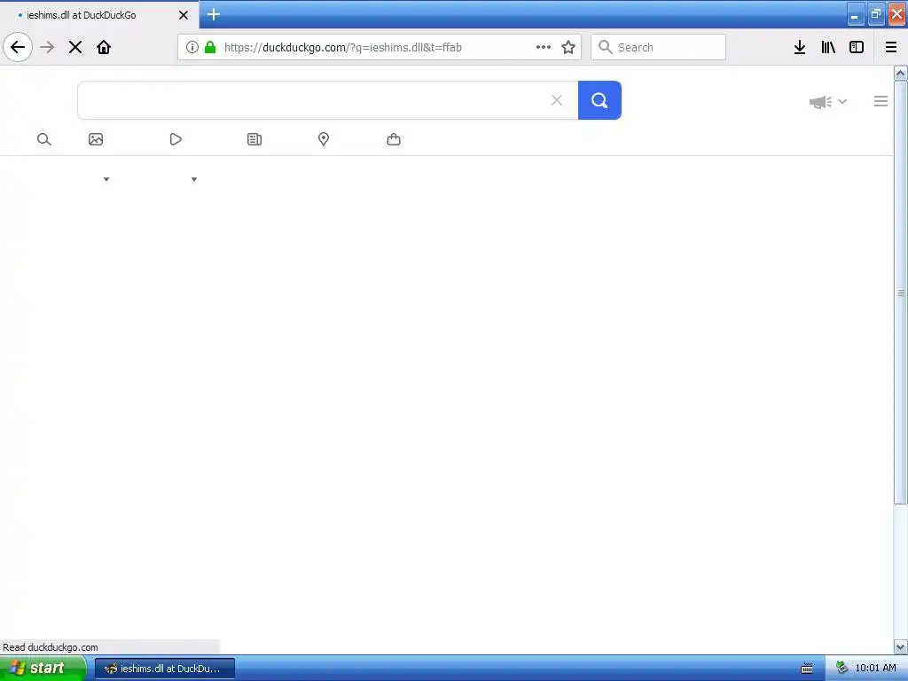The width and height of the screenshot is (908, 681).
Task: Toggle the sidebar view icon
Action: click(857, 47)
